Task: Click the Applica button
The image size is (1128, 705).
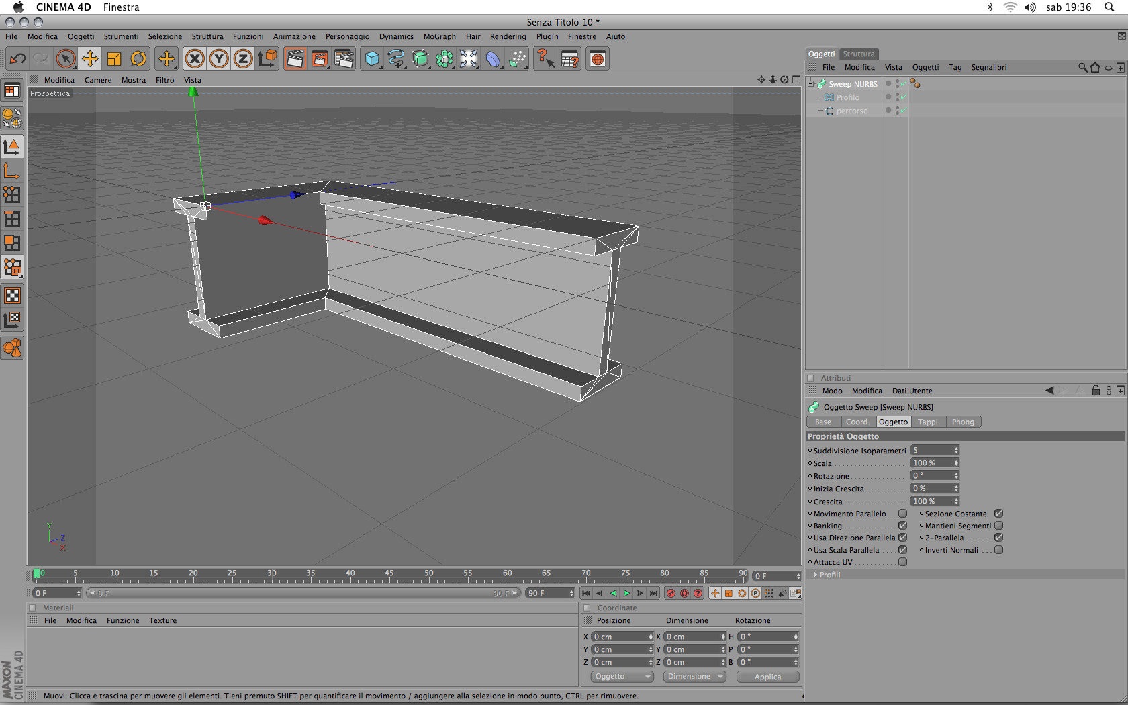Action: [x=767, y=677]
